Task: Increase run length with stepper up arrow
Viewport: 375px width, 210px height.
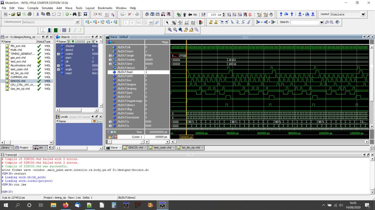Action: tap(224, 13)
